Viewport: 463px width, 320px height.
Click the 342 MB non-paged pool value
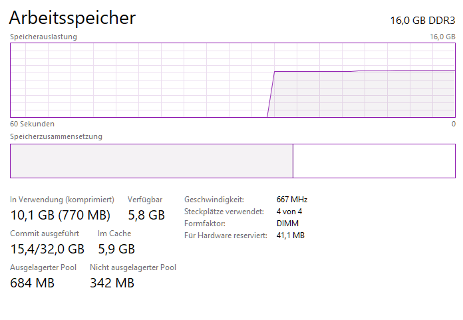coord(112,283)
